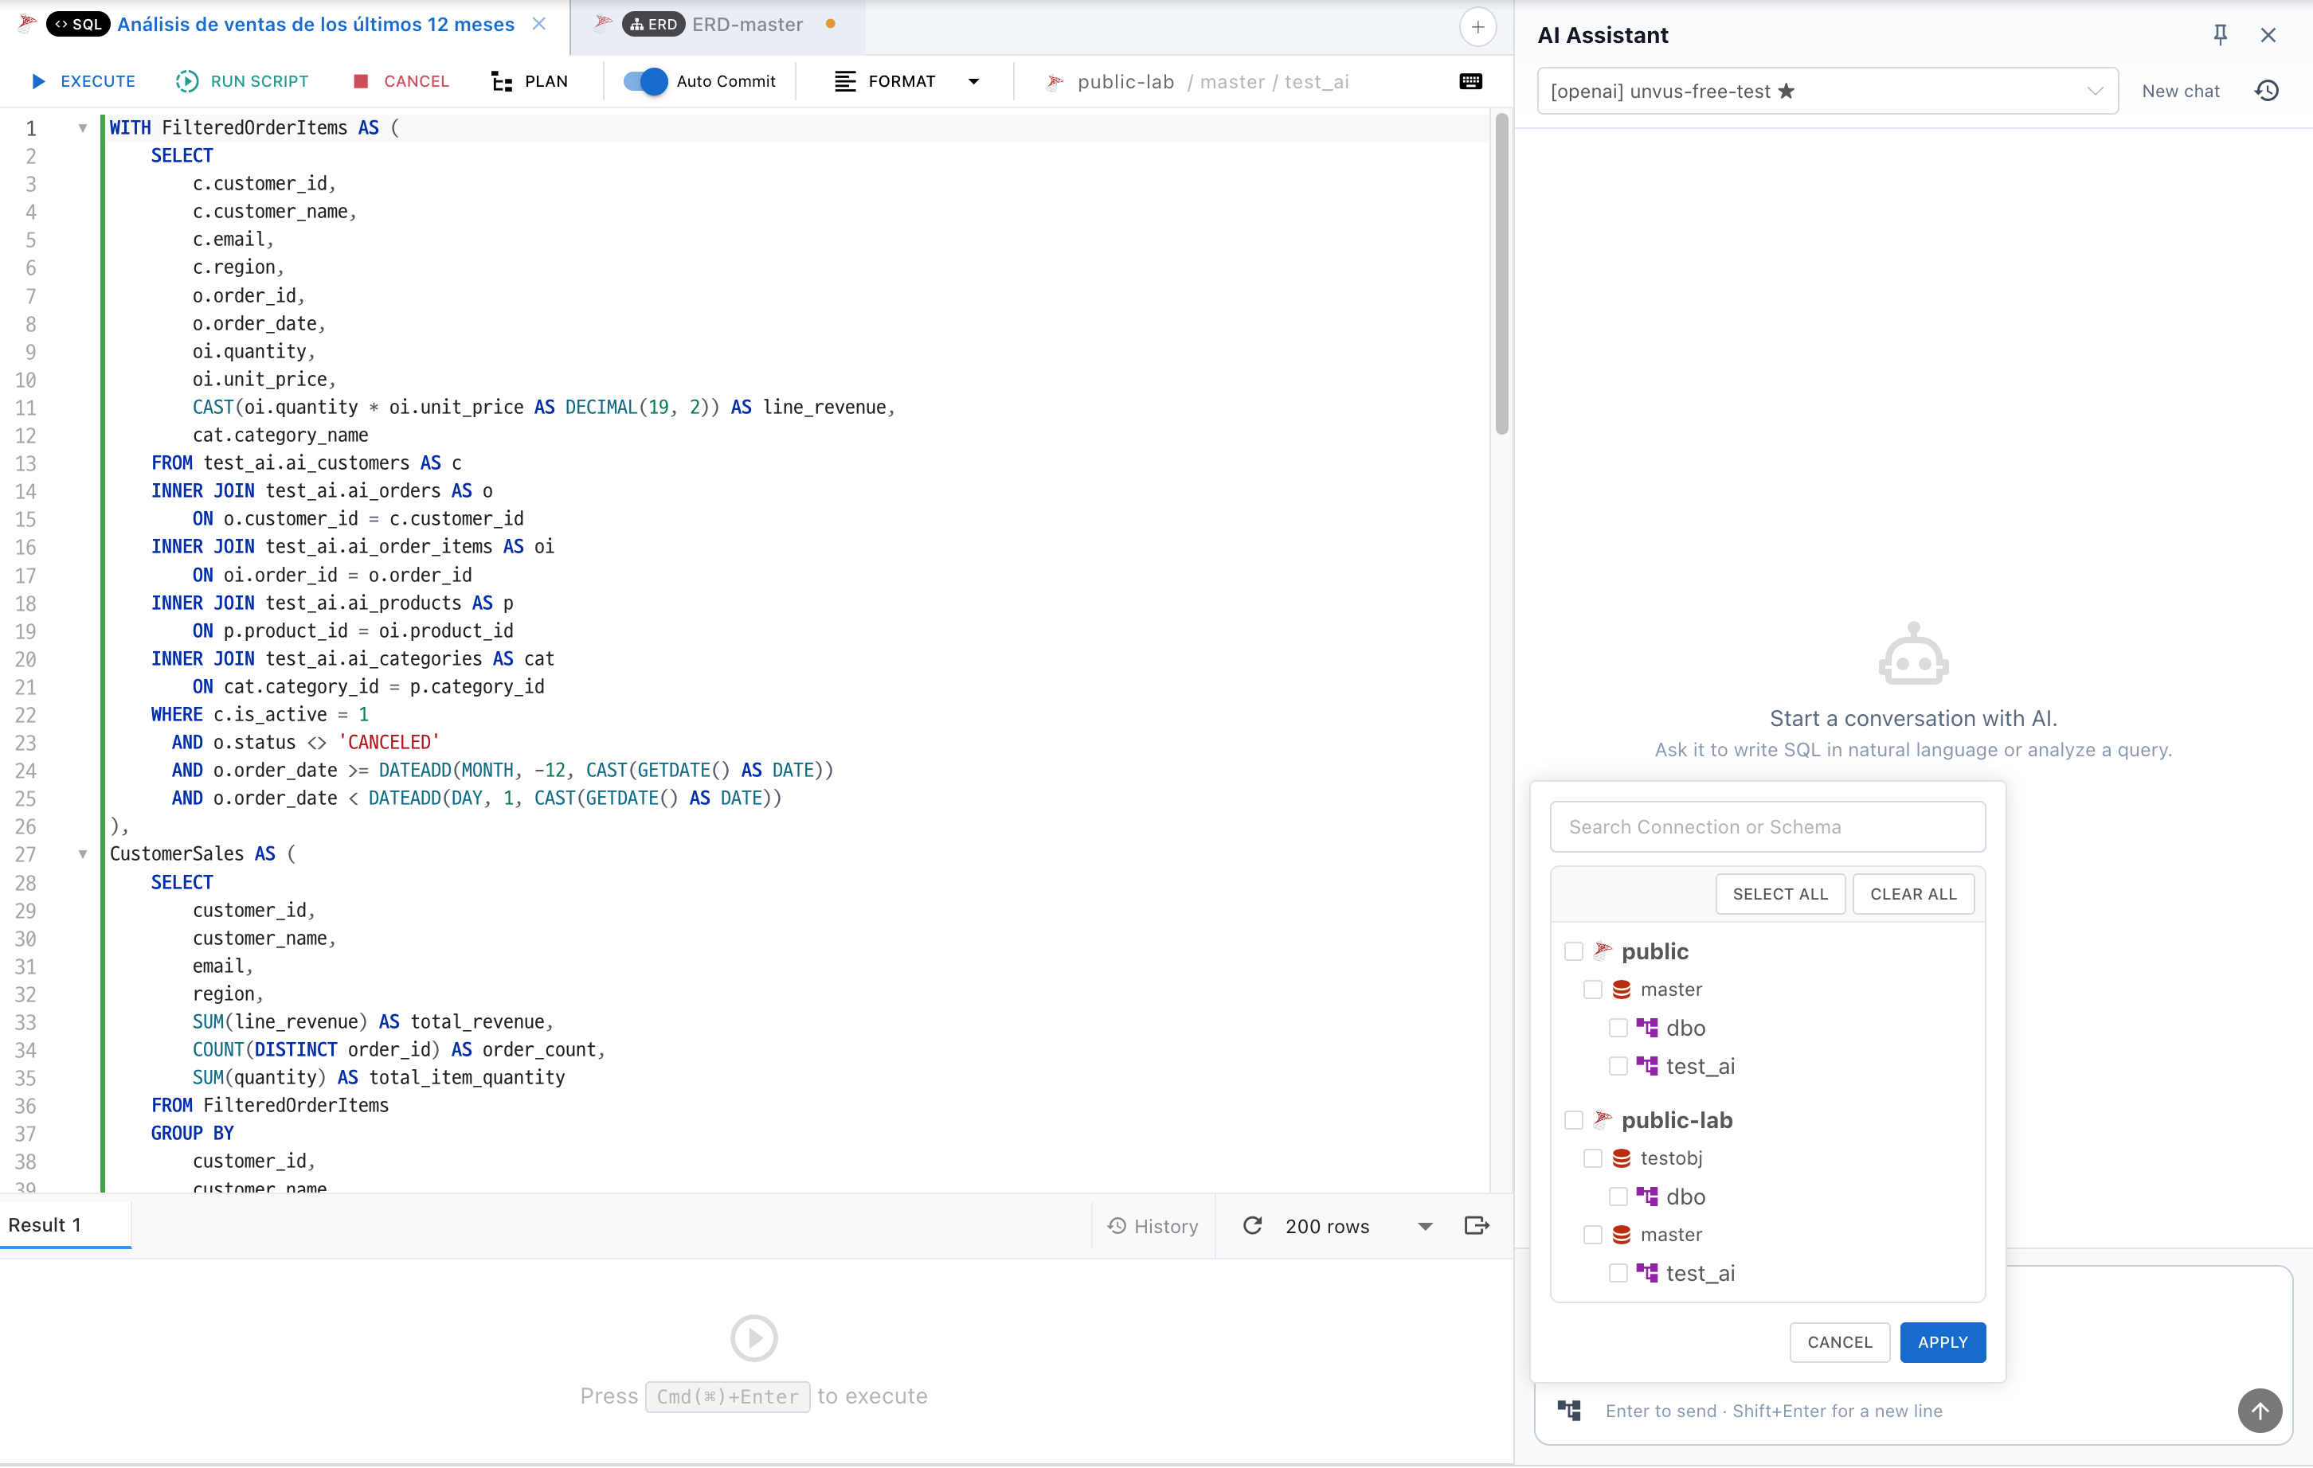Check the public connection checkbox
The width and height of the screenshot is (2313, 1468).
click(1573, 951)
